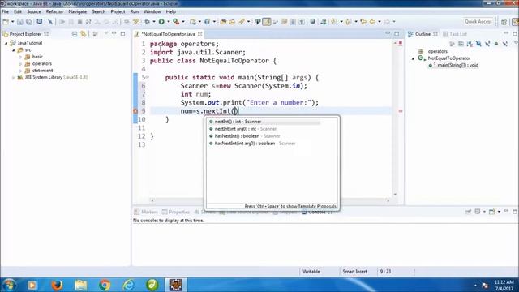Viewport: 519px width, 292px height.
Task: Open the Navigate menu
Action: coord(78,11)
